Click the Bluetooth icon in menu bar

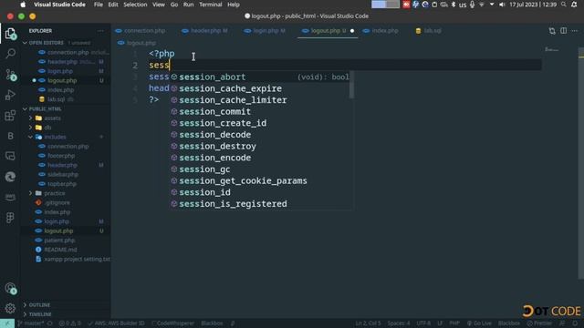point(454,5)
